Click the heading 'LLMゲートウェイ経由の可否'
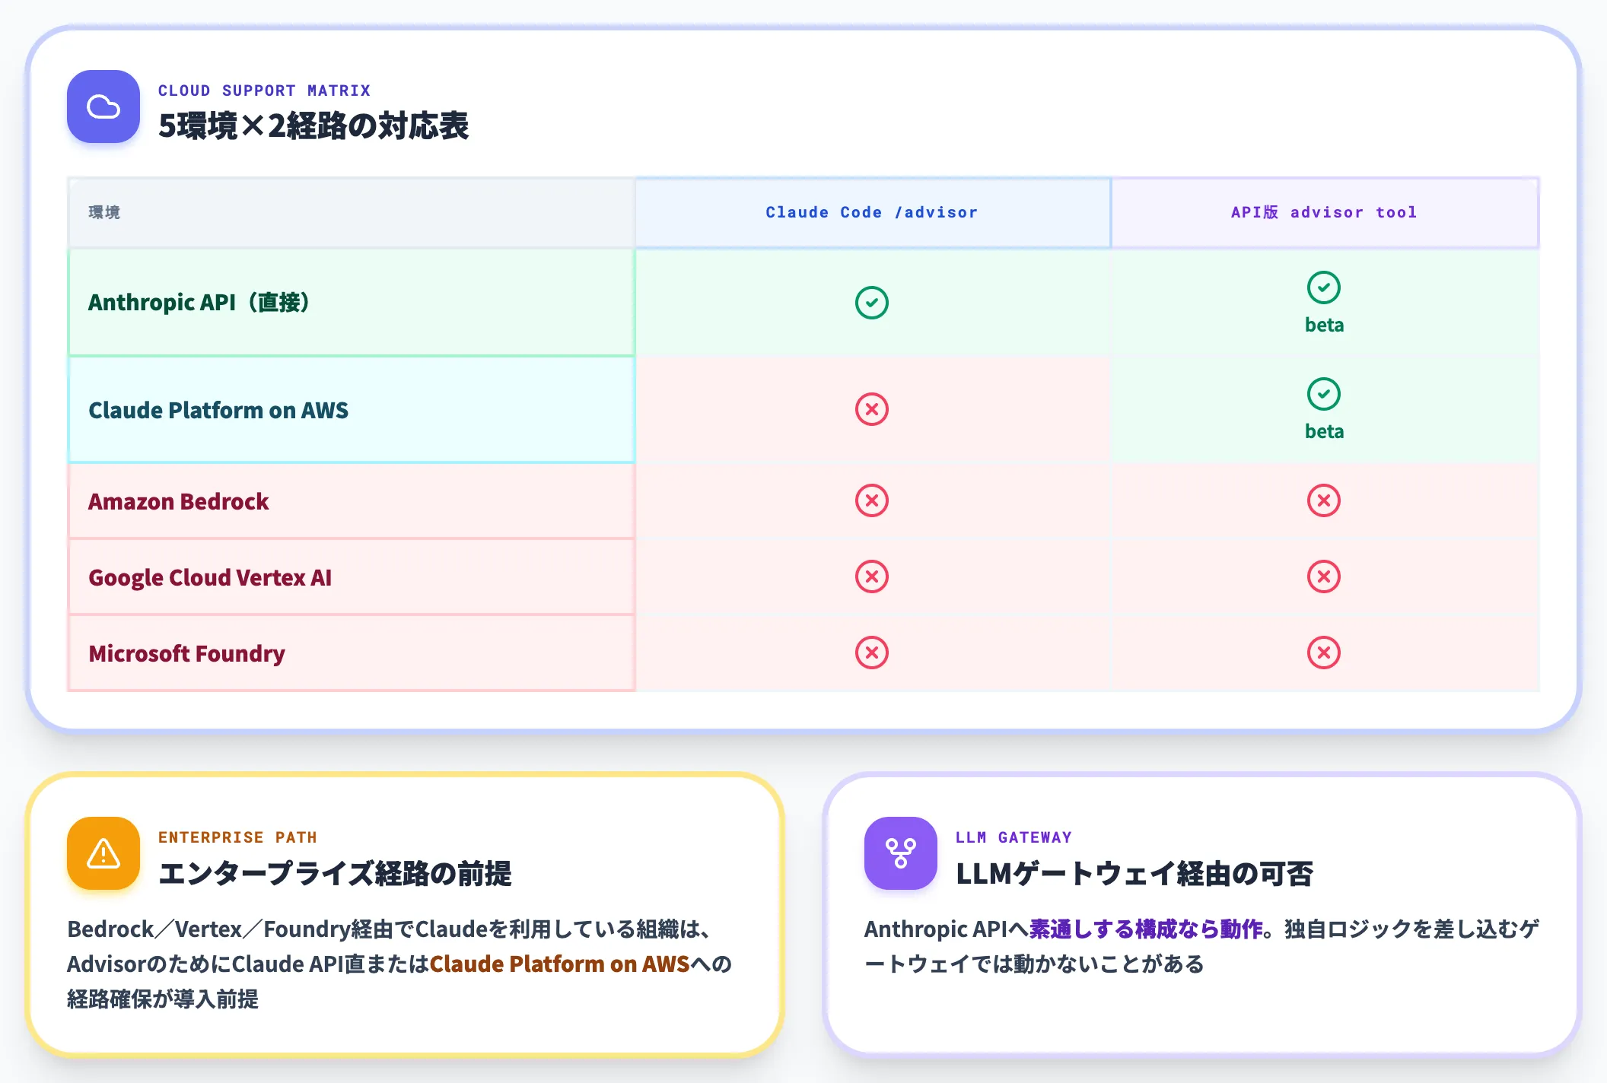 pyautogui.click(x=1134, y=874)
